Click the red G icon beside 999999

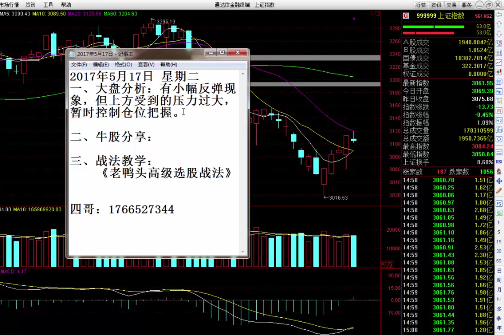coord(406,16)
